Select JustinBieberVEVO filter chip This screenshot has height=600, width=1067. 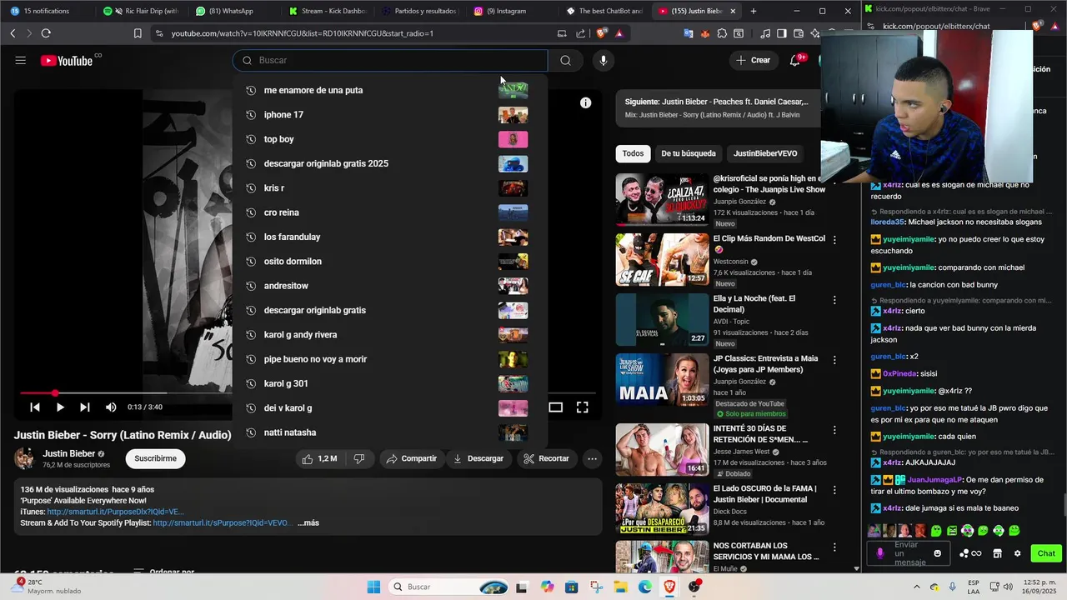(765, 153)
